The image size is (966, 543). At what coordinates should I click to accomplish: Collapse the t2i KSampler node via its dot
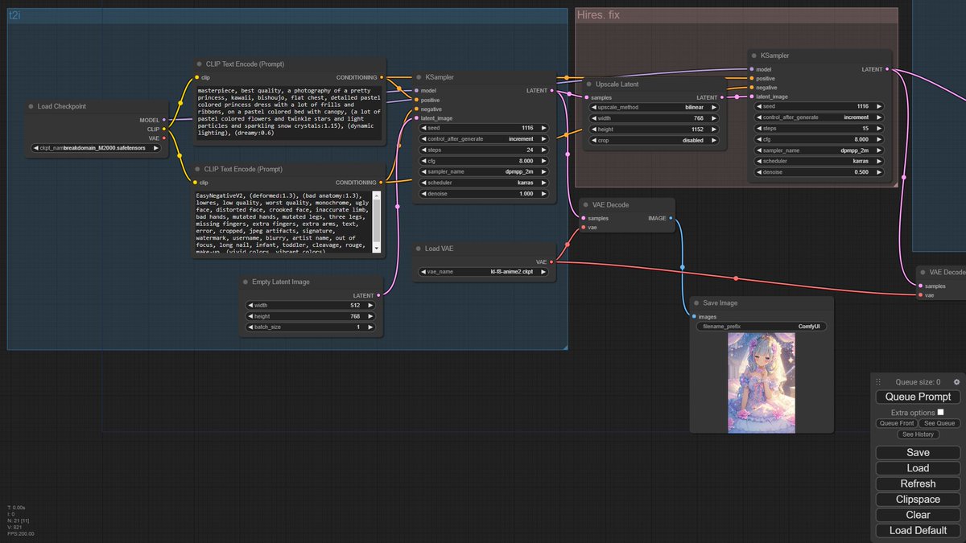point(419,77)
